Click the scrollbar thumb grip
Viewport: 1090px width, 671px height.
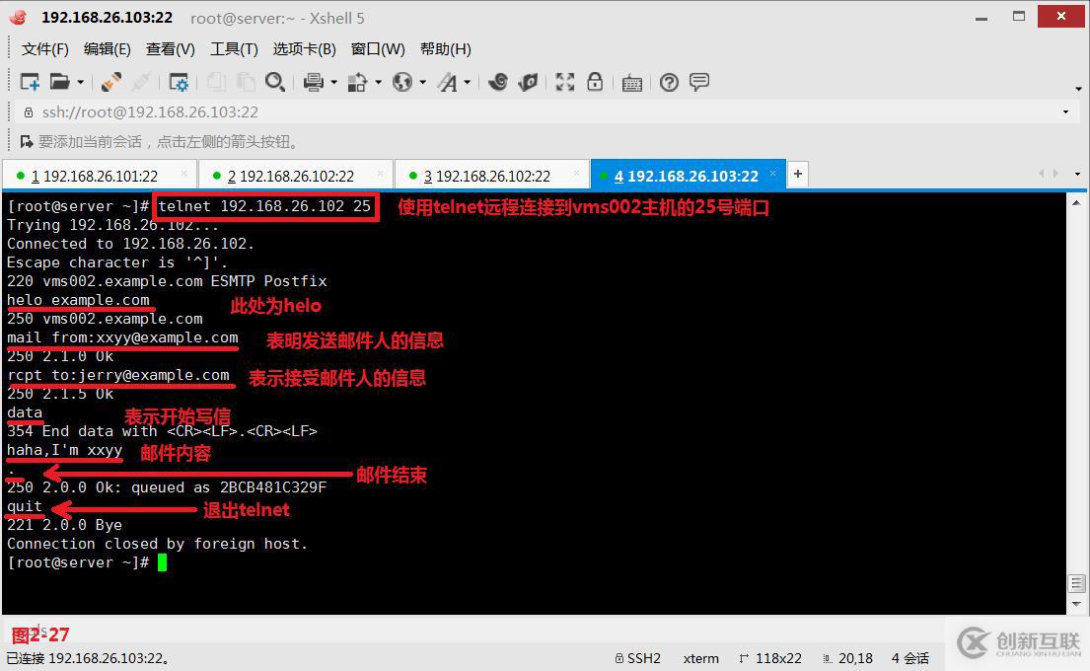[x=1076, y=583]
